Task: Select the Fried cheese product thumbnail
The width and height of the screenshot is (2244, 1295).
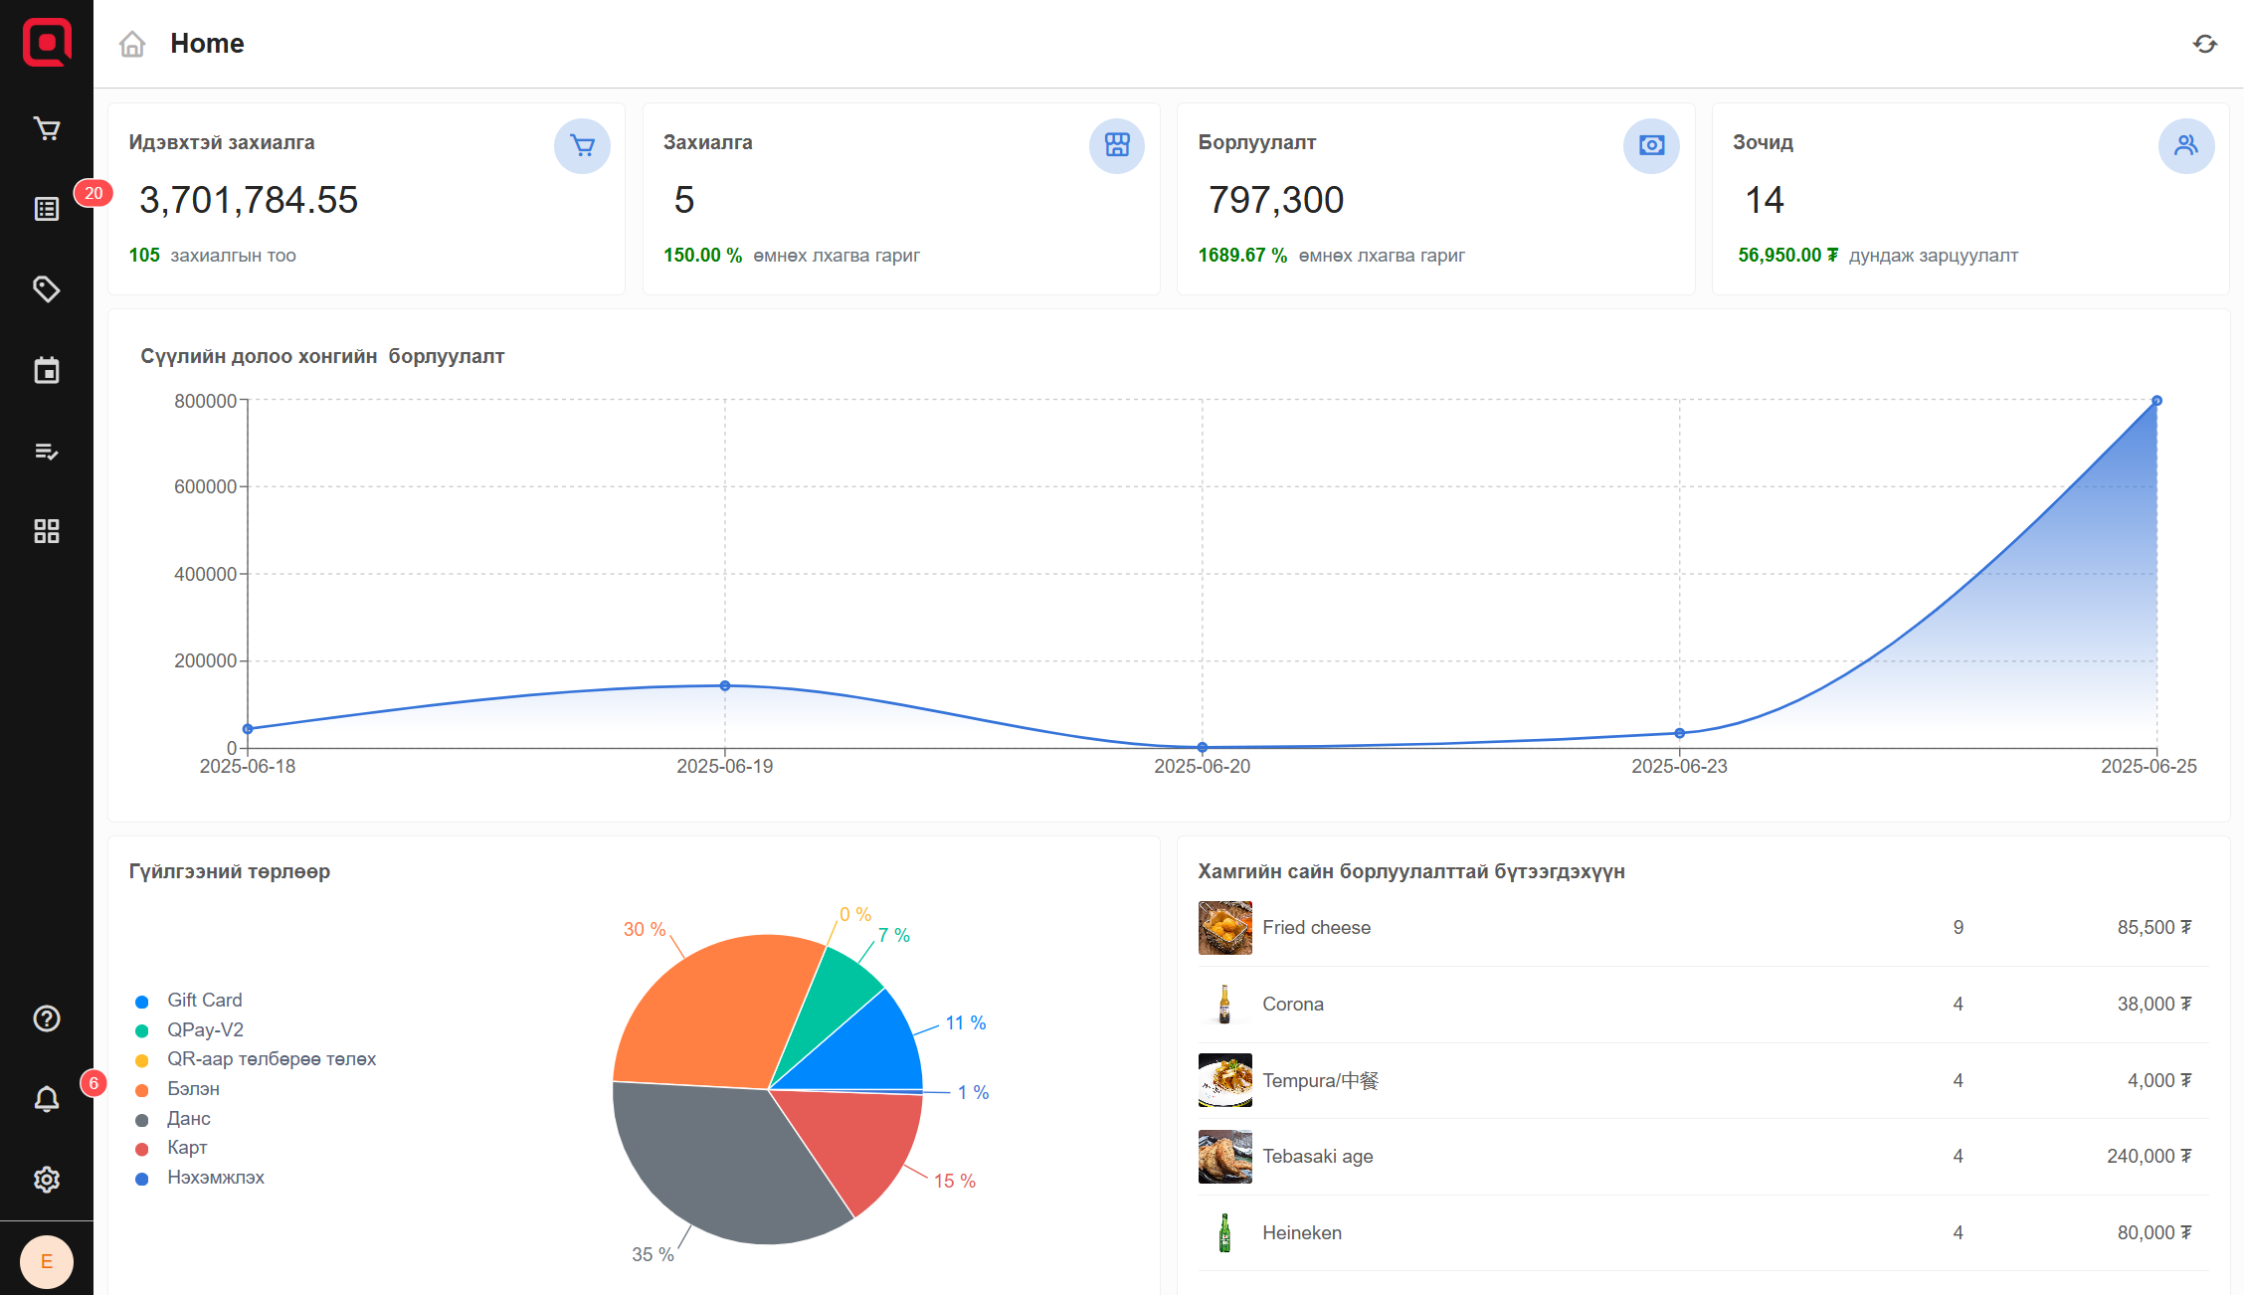Action: 1224,928
